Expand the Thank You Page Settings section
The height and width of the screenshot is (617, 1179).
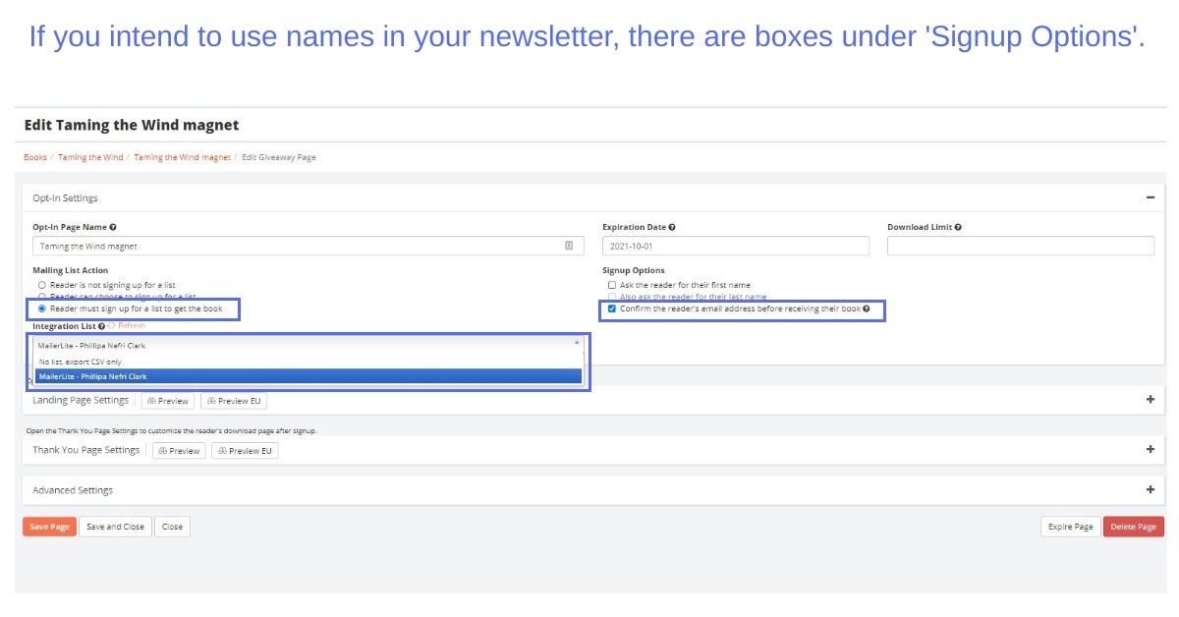click(1150, 449)
